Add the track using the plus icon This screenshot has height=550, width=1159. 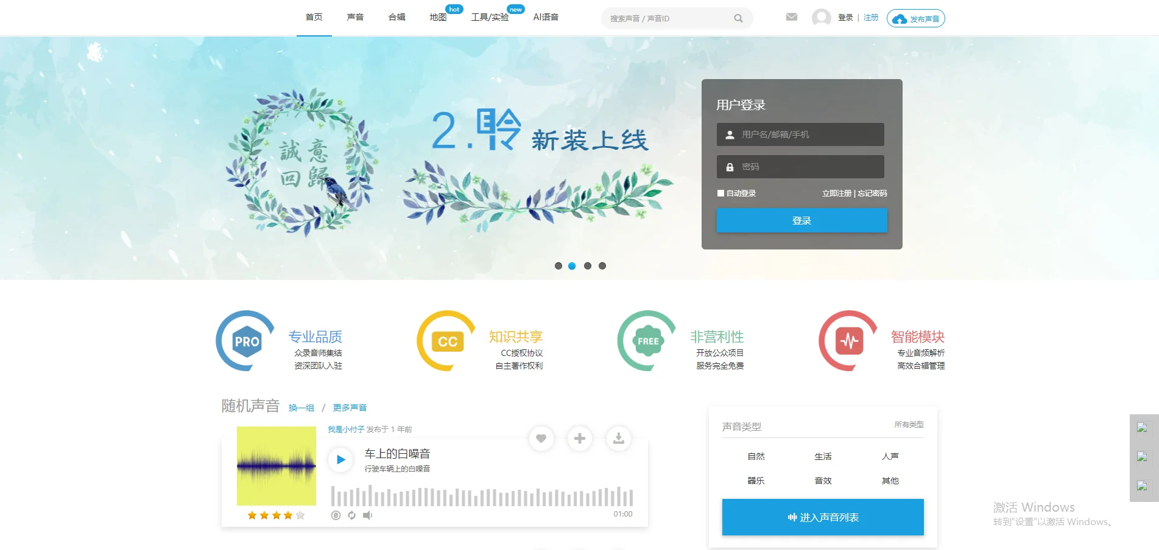click(x=580, y=438)
